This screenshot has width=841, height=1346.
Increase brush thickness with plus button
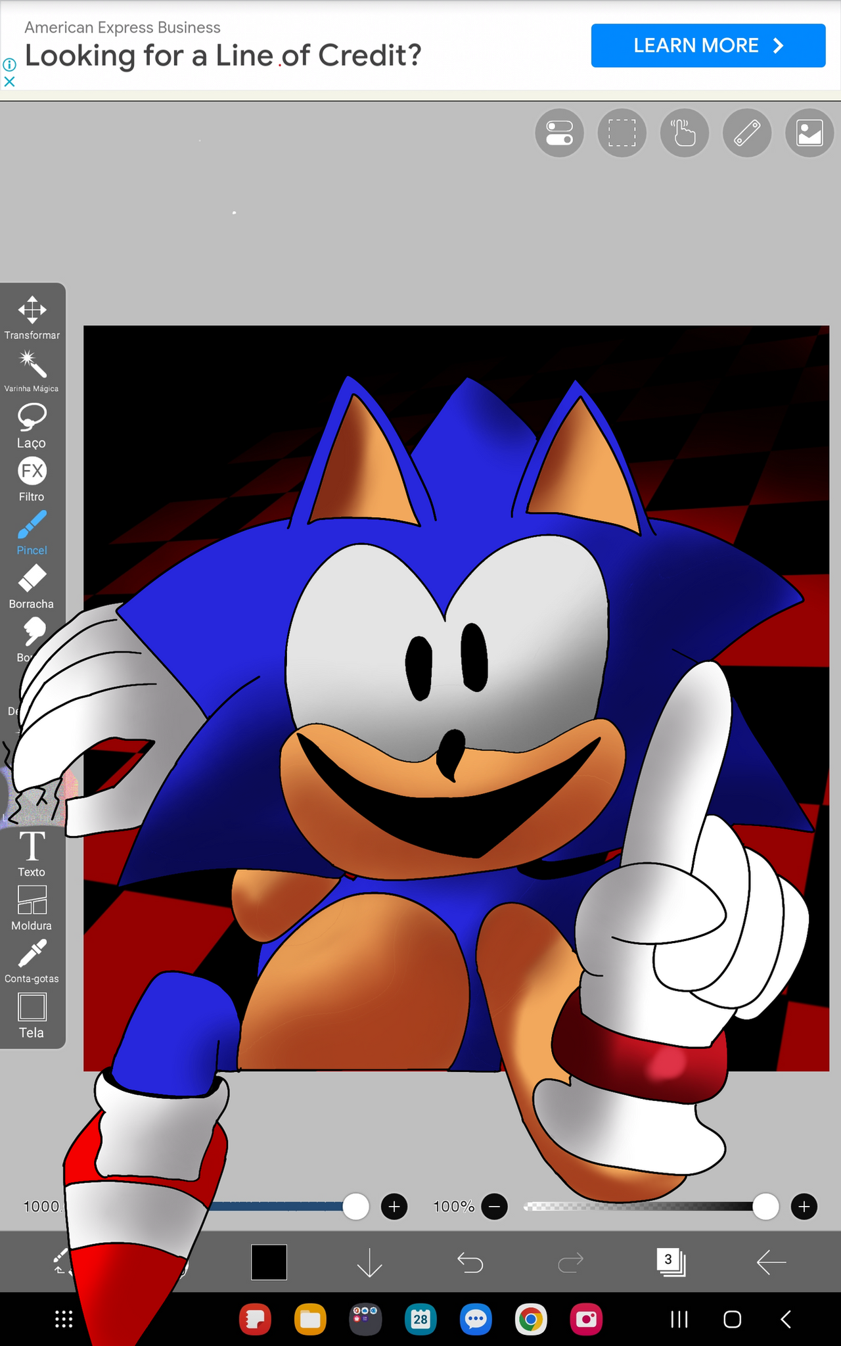pyautogui.click(x=394, y=1207)
